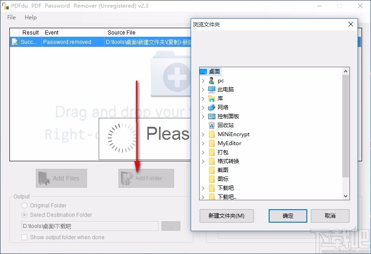Viewport: 371px width, 254px height.
Task: Click the PDFdu app lock icon in title bar
Action: pos(5,6)
